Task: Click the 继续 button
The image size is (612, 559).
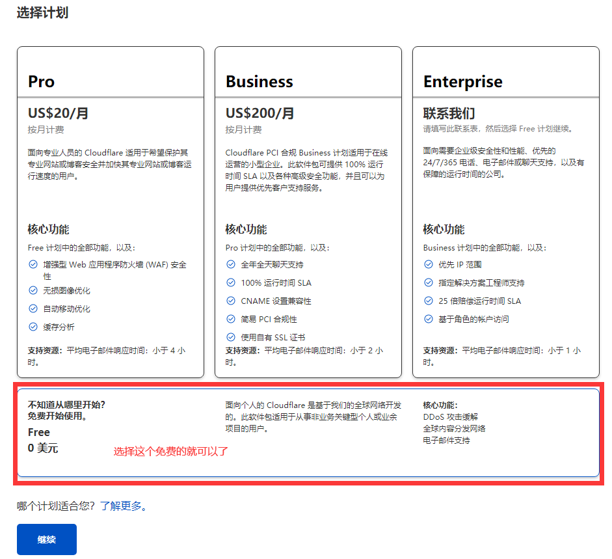Action: (47, 539)
